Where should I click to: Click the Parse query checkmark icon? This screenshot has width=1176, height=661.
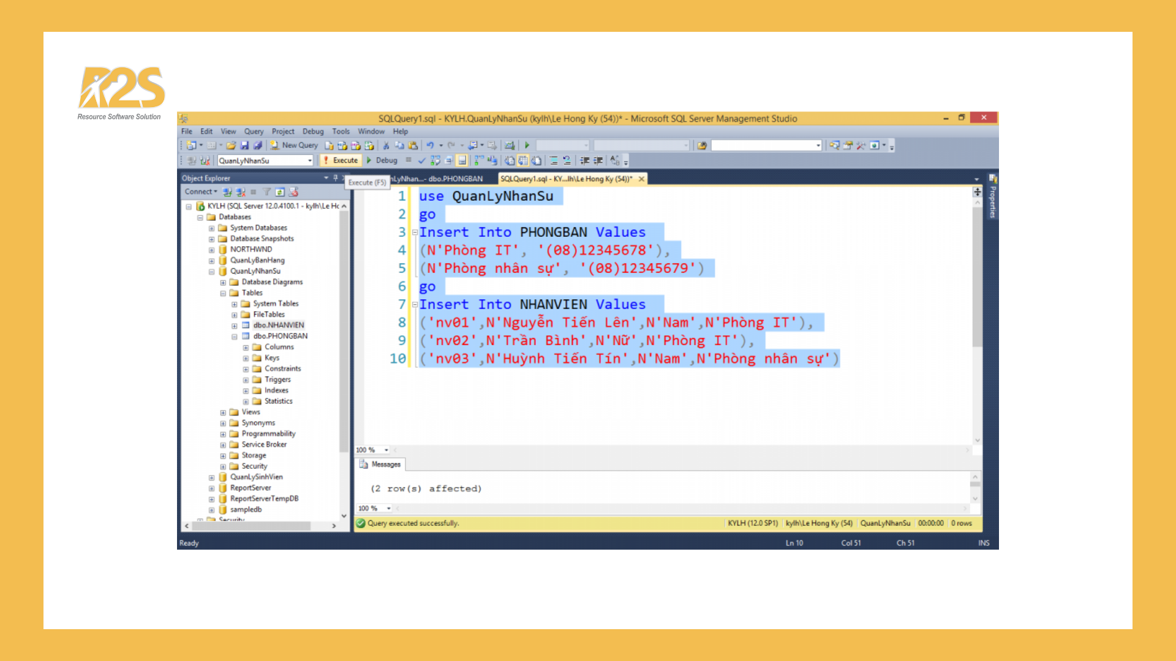pos(422,161)
